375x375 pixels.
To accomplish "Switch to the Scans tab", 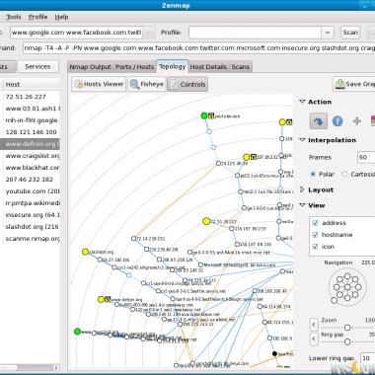I will (x=241, y=67).
